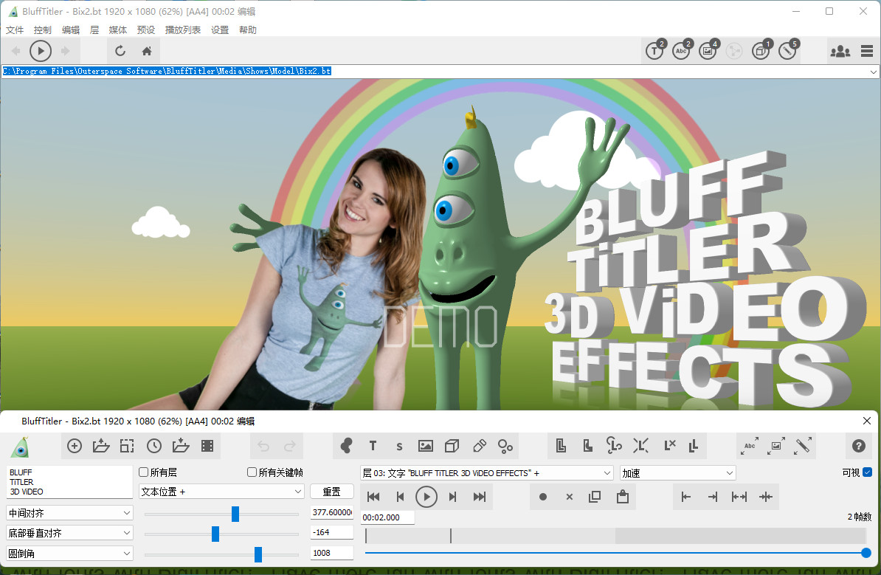Open help with the question mark icon
Viewport: 881px width, 575px height.
pyautogui.click(x=859, y=447)
